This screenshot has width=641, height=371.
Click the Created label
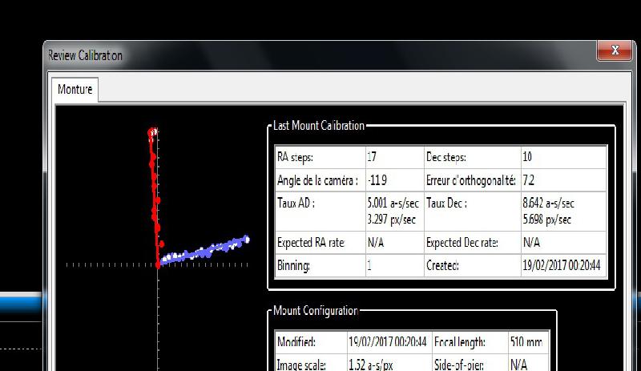[442, 265]
